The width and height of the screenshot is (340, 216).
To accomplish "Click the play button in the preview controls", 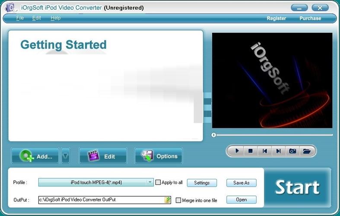I will (x=237, y=151).
